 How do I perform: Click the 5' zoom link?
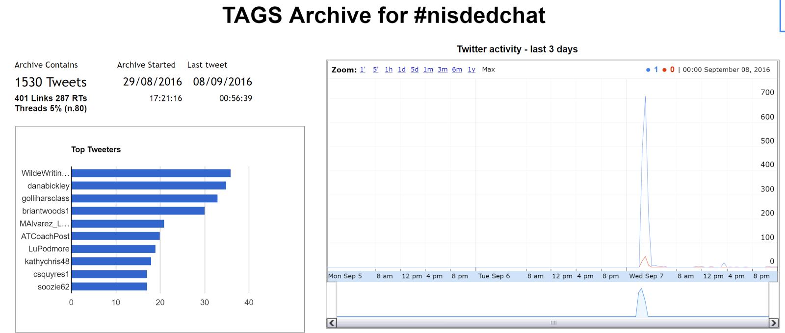(x=375, y=70)
